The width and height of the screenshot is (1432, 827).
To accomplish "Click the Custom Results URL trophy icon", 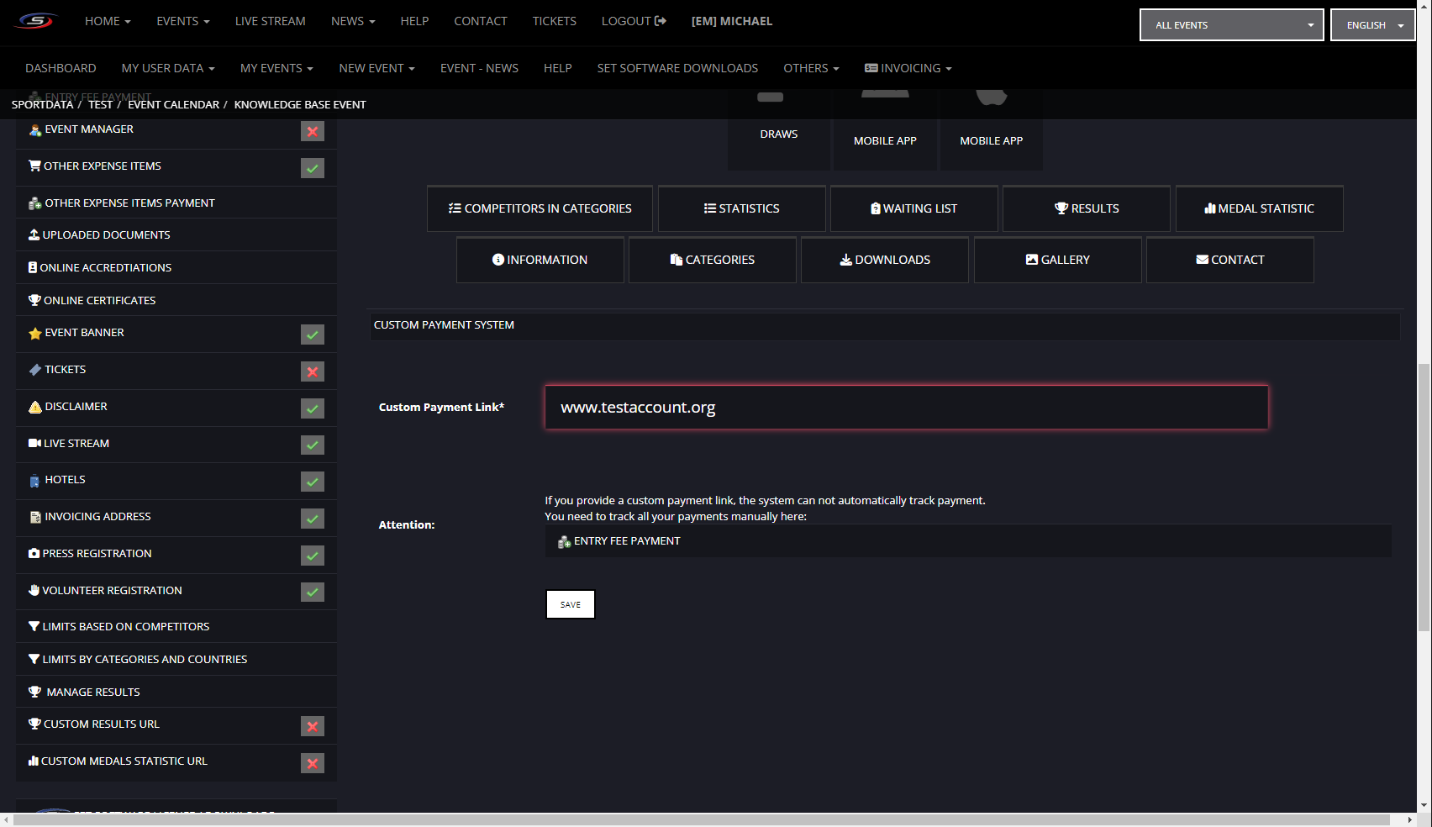I will (34, 724).
